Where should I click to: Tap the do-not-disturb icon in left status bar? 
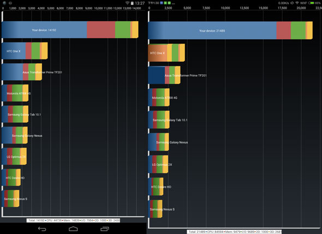(x=10, y=3)
